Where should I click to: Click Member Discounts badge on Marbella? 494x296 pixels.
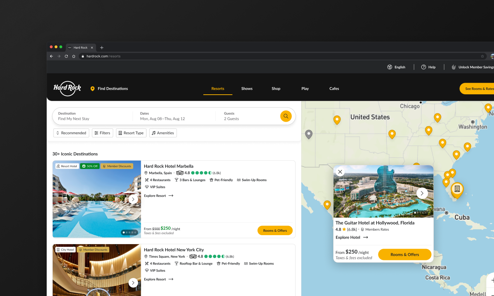117,166
